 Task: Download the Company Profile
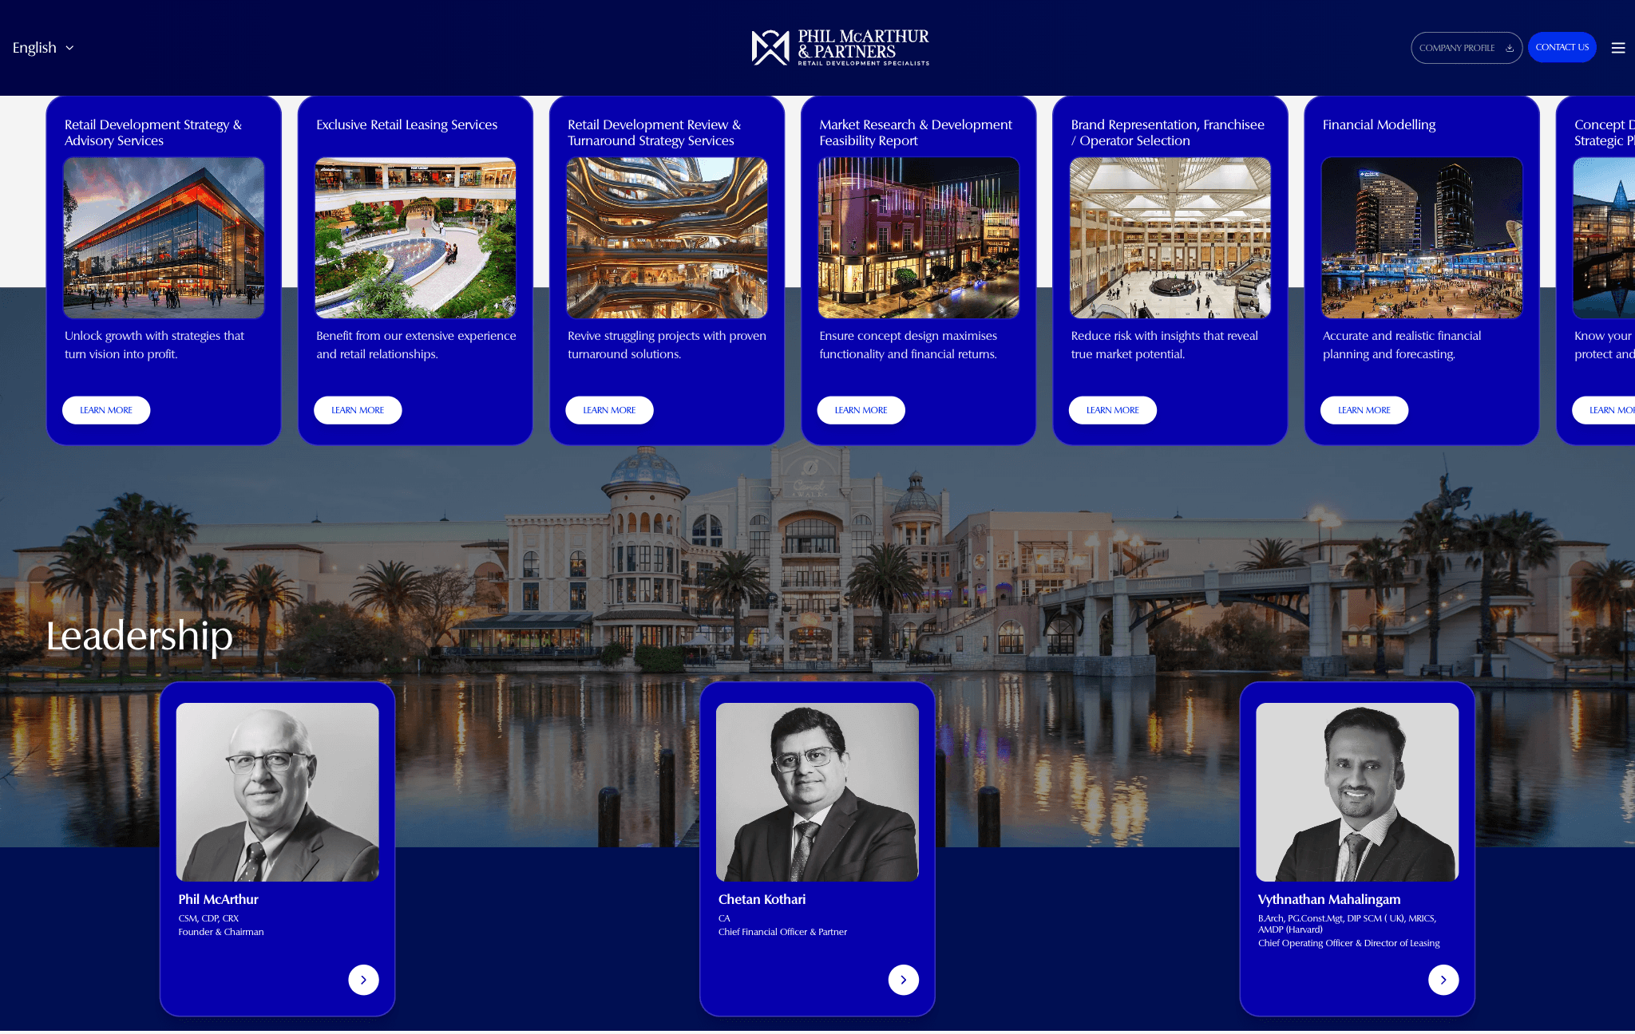point(1466,48)
